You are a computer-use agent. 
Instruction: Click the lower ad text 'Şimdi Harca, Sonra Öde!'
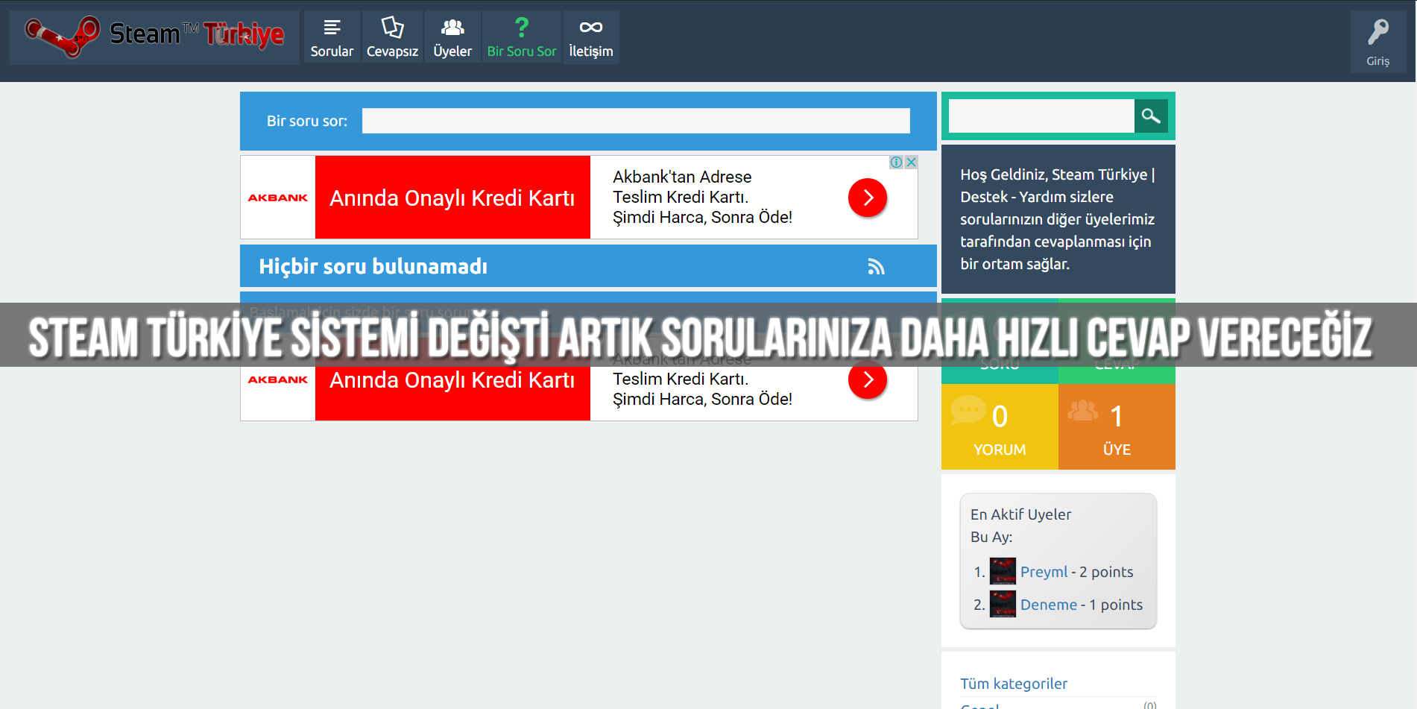click(x=702, y=399)
